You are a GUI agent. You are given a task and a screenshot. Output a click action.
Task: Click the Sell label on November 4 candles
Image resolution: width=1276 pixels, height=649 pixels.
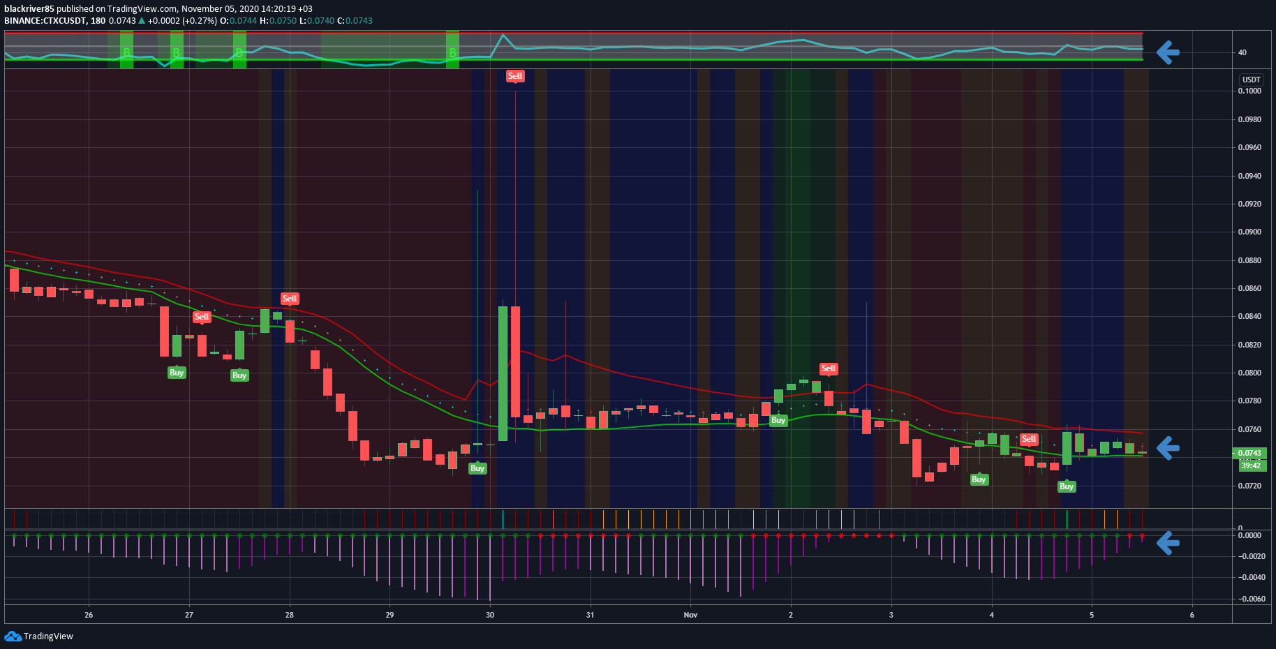coord(1029,439)
